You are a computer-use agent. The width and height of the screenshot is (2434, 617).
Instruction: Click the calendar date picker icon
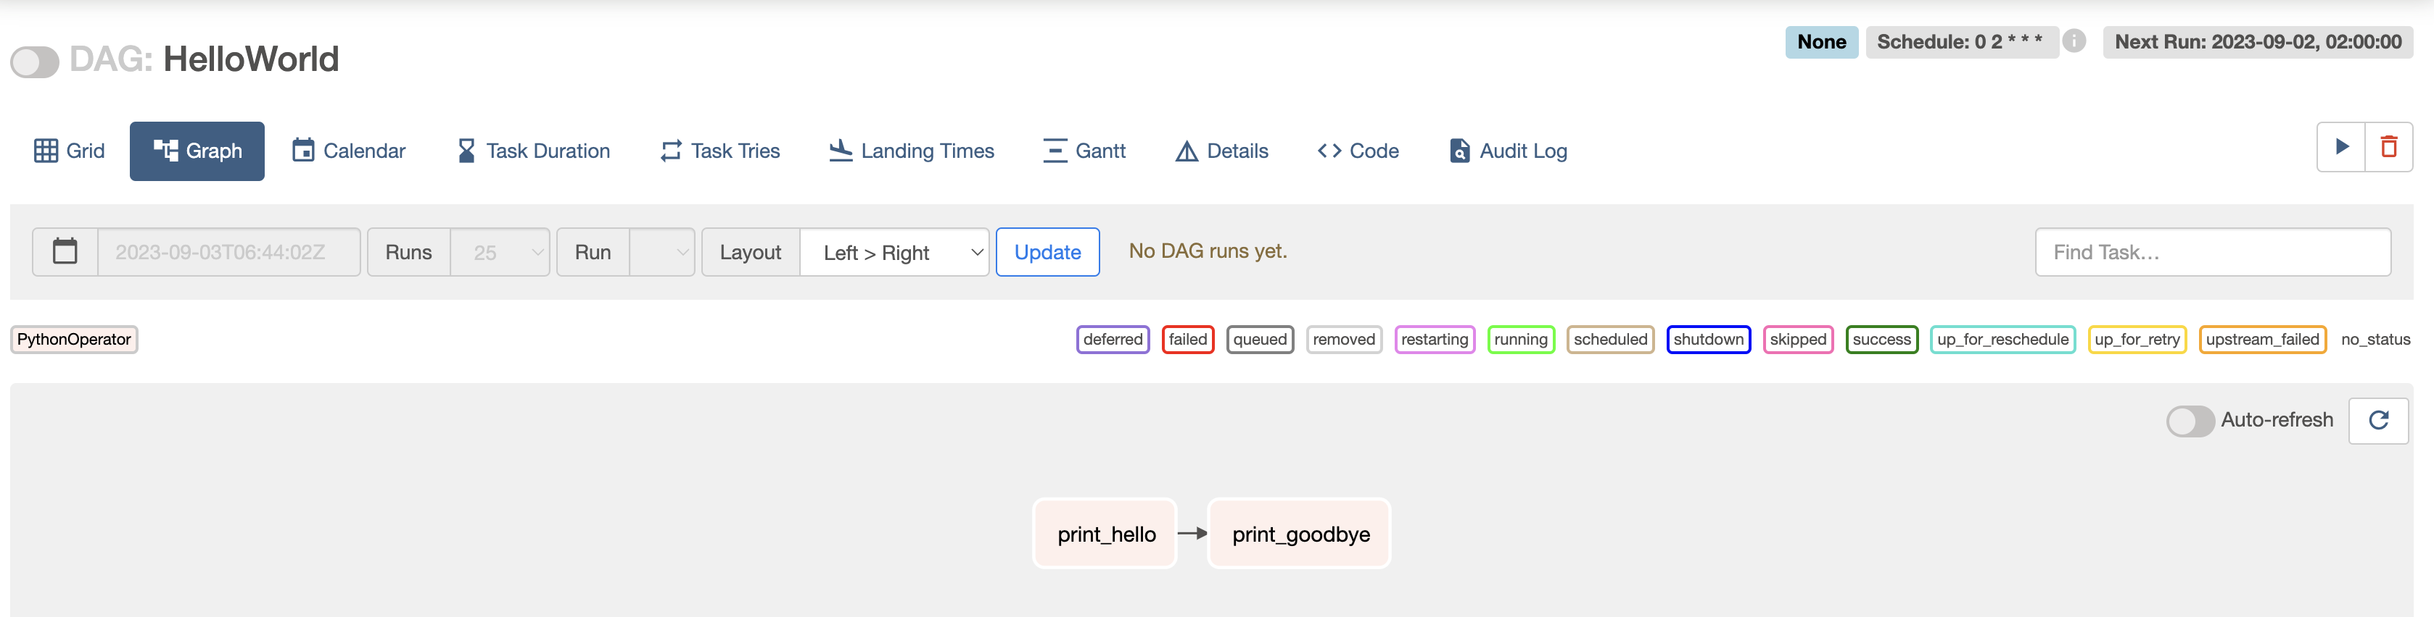65,252
